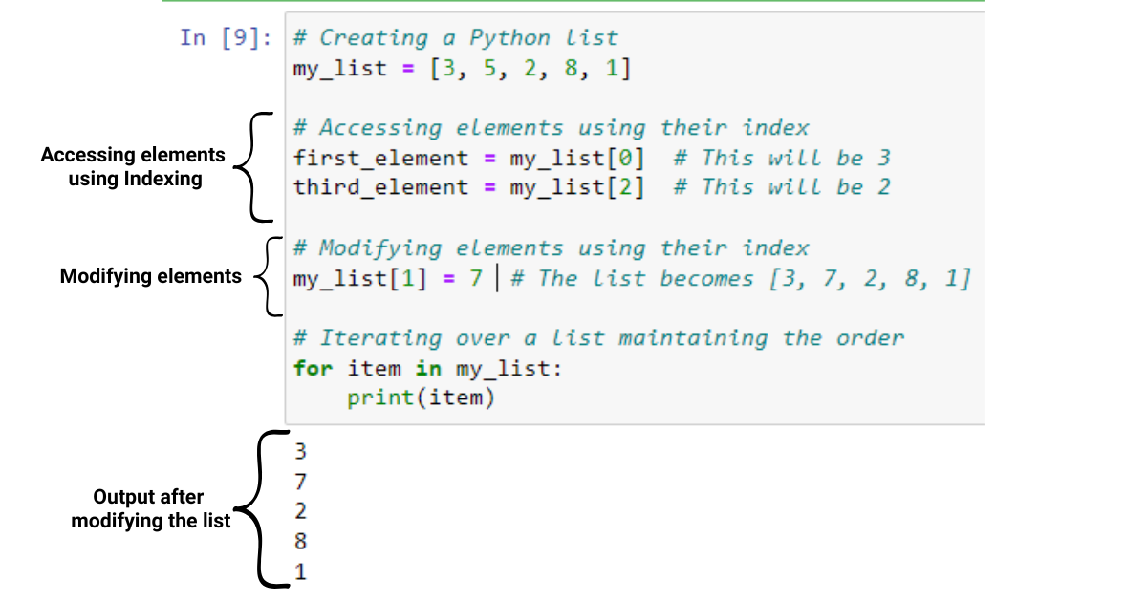Screen dimensions: 1147x602
Task: Click the output value 8
Action: (x=301, y=541)
